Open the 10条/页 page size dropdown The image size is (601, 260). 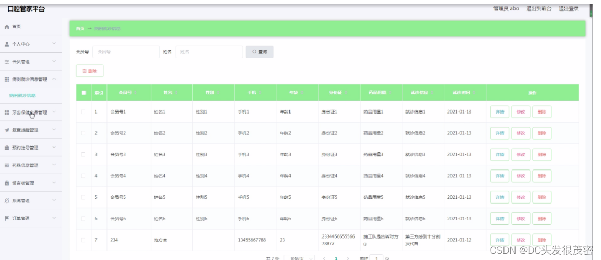(299, 258)
